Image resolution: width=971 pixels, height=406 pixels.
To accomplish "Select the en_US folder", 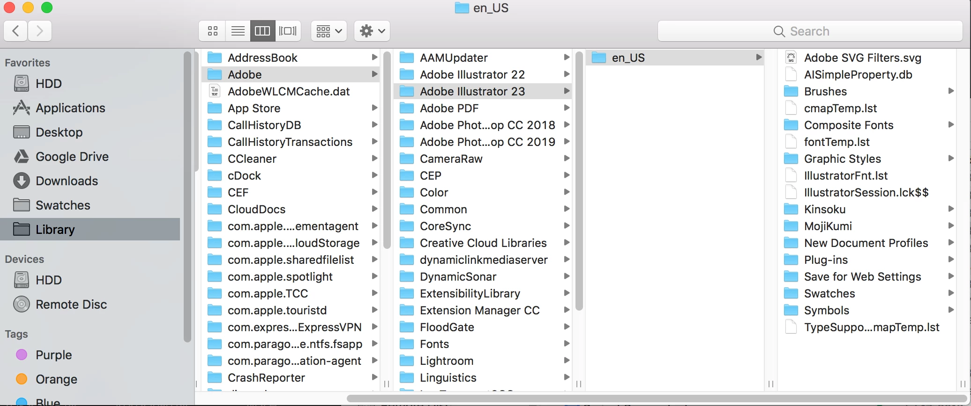I will [675, 58].
